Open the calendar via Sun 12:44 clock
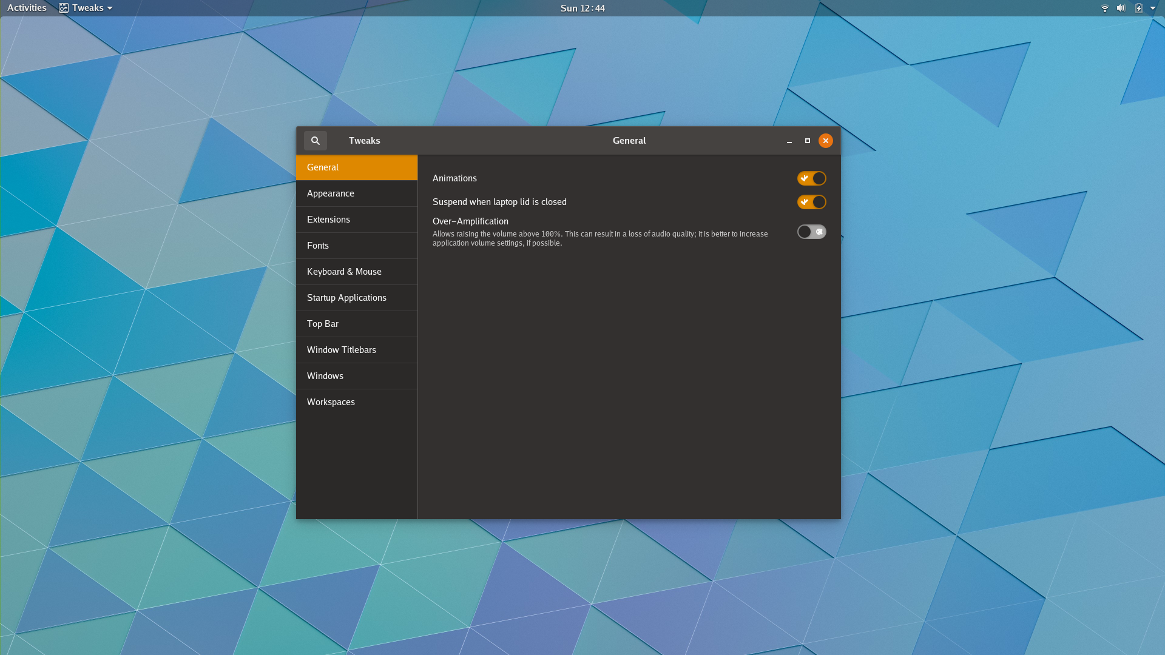This screenshot has height=655, width=1165. click(582, 8)
